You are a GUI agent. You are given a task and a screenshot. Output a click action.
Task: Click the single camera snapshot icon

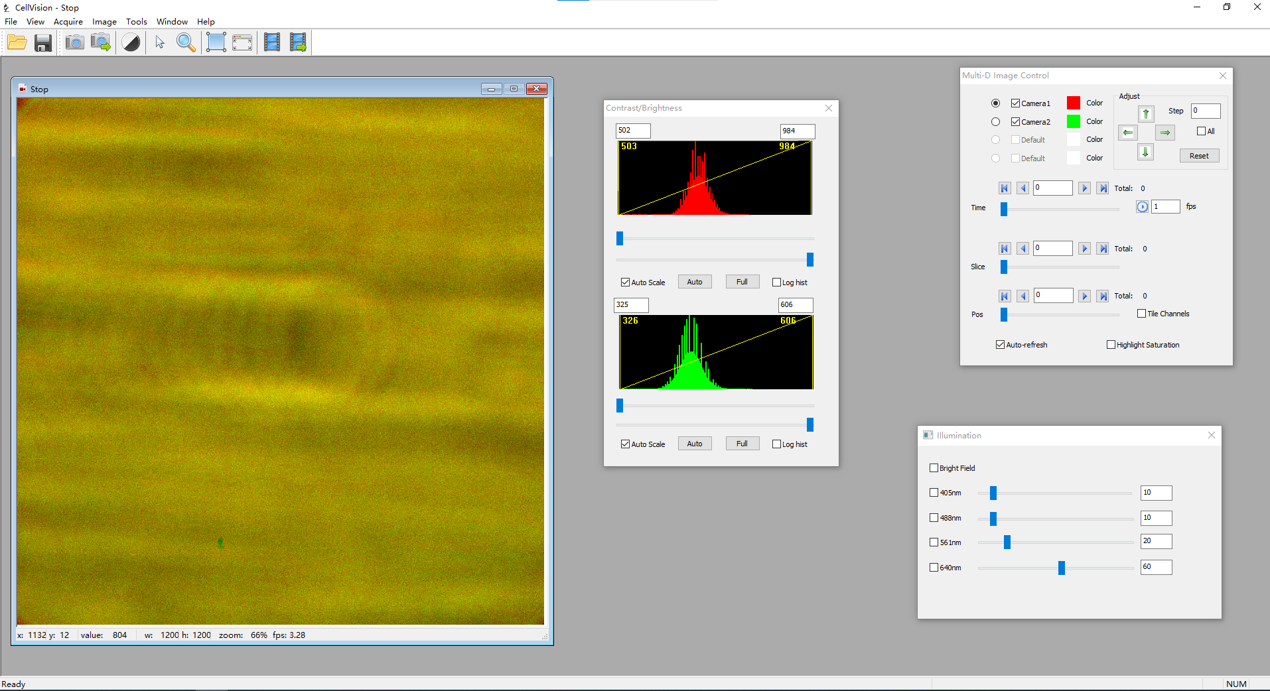[x=74, y=43]
